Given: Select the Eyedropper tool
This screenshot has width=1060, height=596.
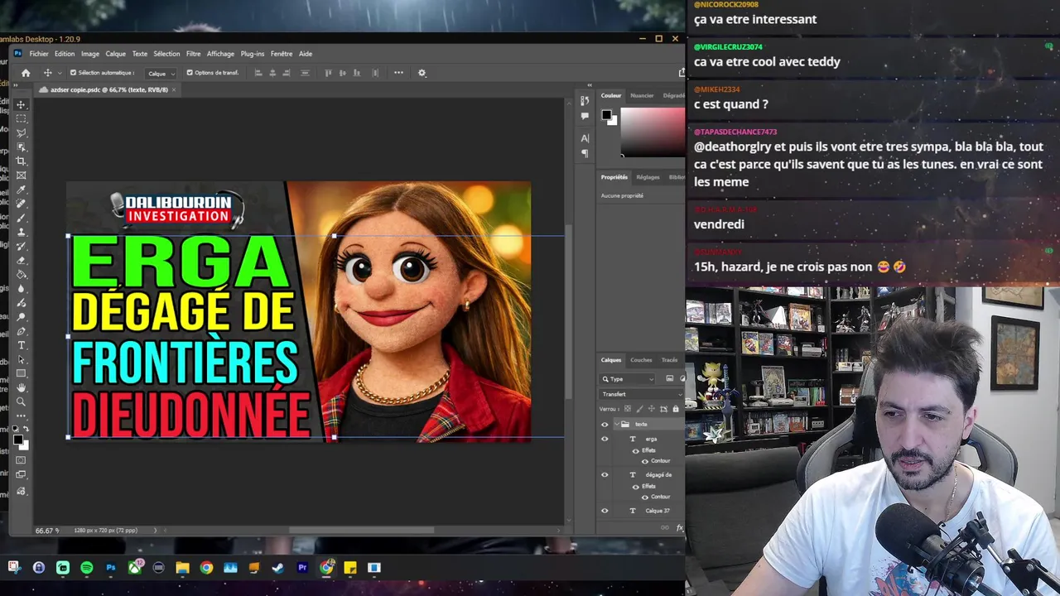Looking at the screenshot, I should [x=22, y=190].
